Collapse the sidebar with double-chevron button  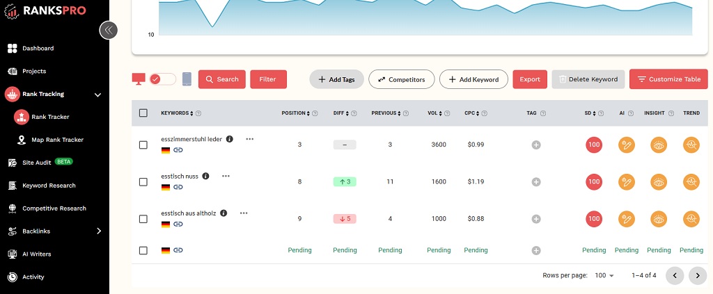(108, 31)
